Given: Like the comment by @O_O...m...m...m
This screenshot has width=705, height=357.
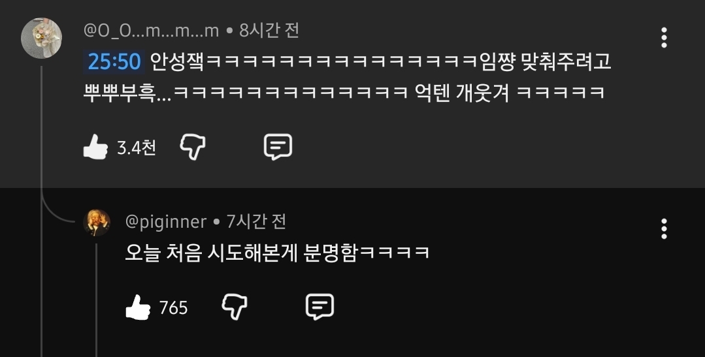Looking at the screenshot, I should pyautogui.click(x=96, y=147).
